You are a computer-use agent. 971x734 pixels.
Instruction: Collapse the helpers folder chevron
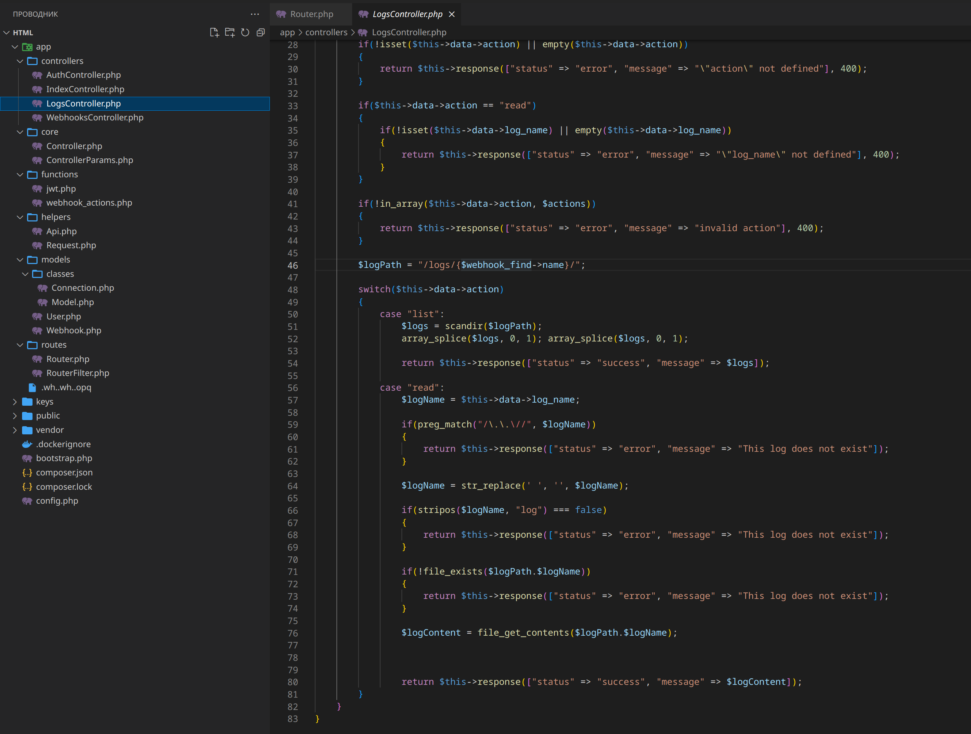tap(20, 217)
